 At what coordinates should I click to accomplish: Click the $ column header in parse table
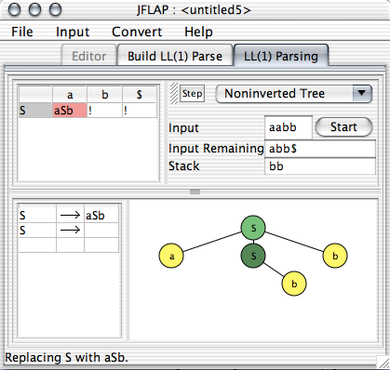click(140, 95)
